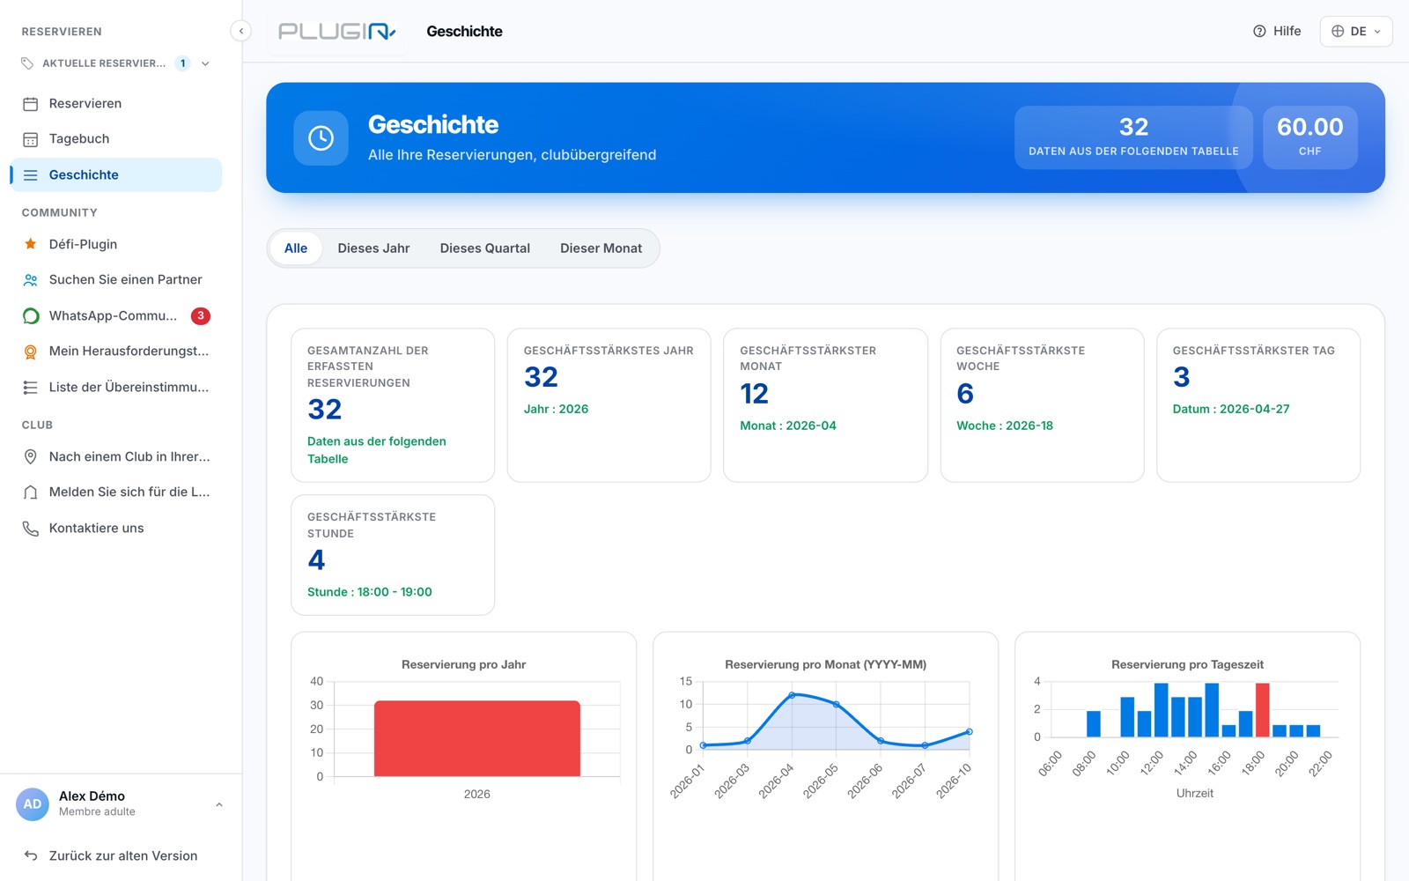Screen dimensions: 1409x881
Task: Select the Dieses Jahr filter tab
Action: pyautogui.click(x=373, y=248)
